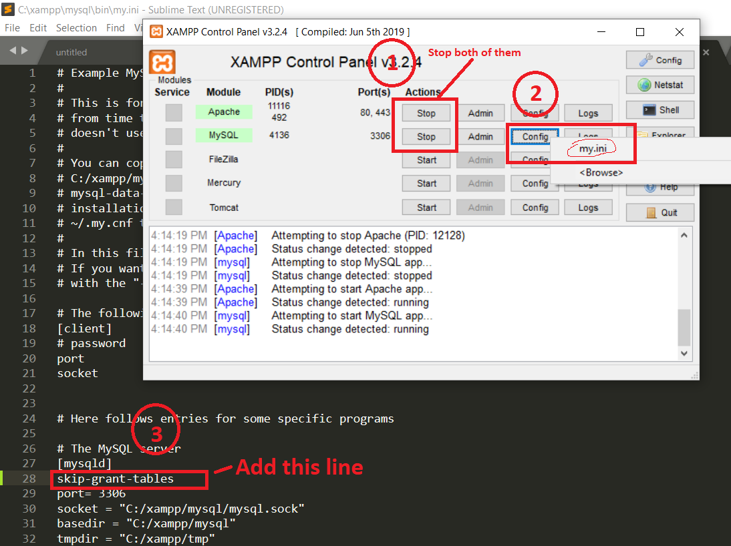View Apache Logs

[588, 113]
